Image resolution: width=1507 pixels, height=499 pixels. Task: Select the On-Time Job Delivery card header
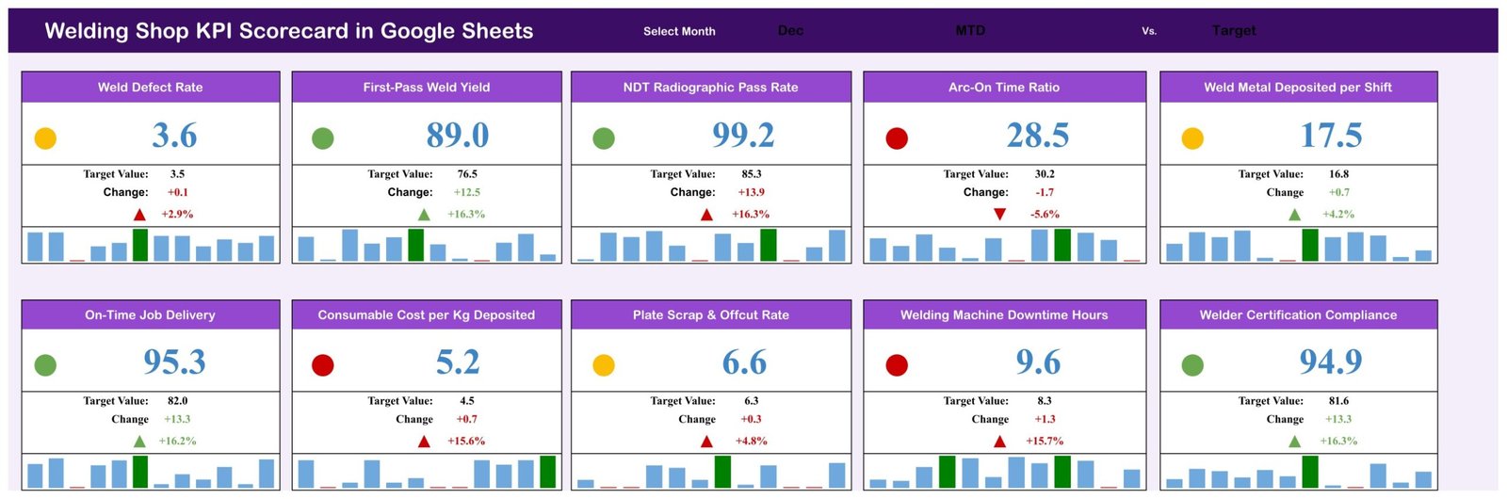(x=151, y=315)
